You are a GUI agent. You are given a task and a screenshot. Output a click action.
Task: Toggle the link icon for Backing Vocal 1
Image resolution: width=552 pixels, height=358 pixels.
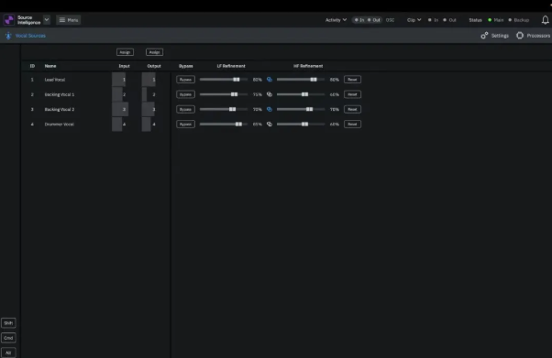[x=270, y=94]
